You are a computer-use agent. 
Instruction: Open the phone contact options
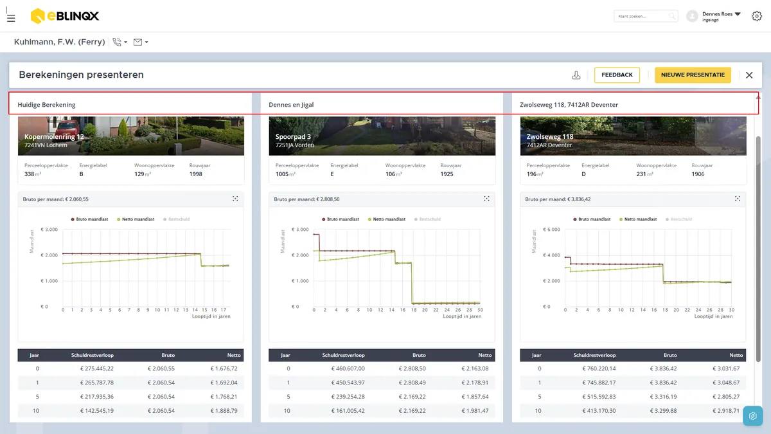120,42
